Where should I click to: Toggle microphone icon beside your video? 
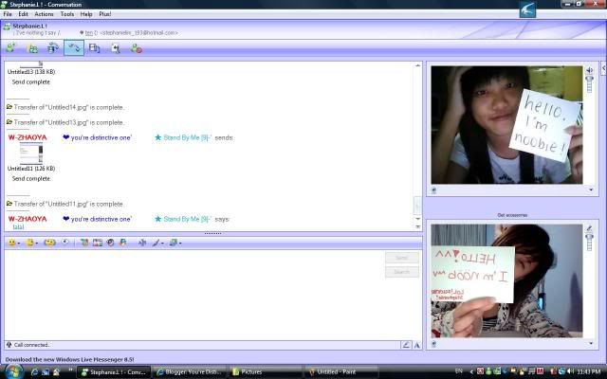(589, 228)
